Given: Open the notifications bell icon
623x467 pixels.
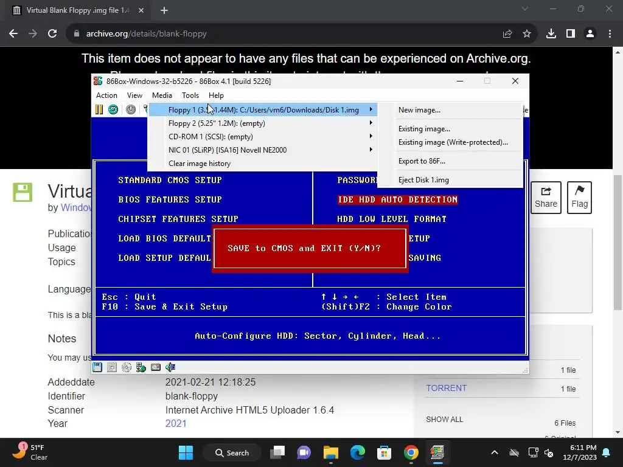Looking at the screenshot, I should [x=607, y=452].
